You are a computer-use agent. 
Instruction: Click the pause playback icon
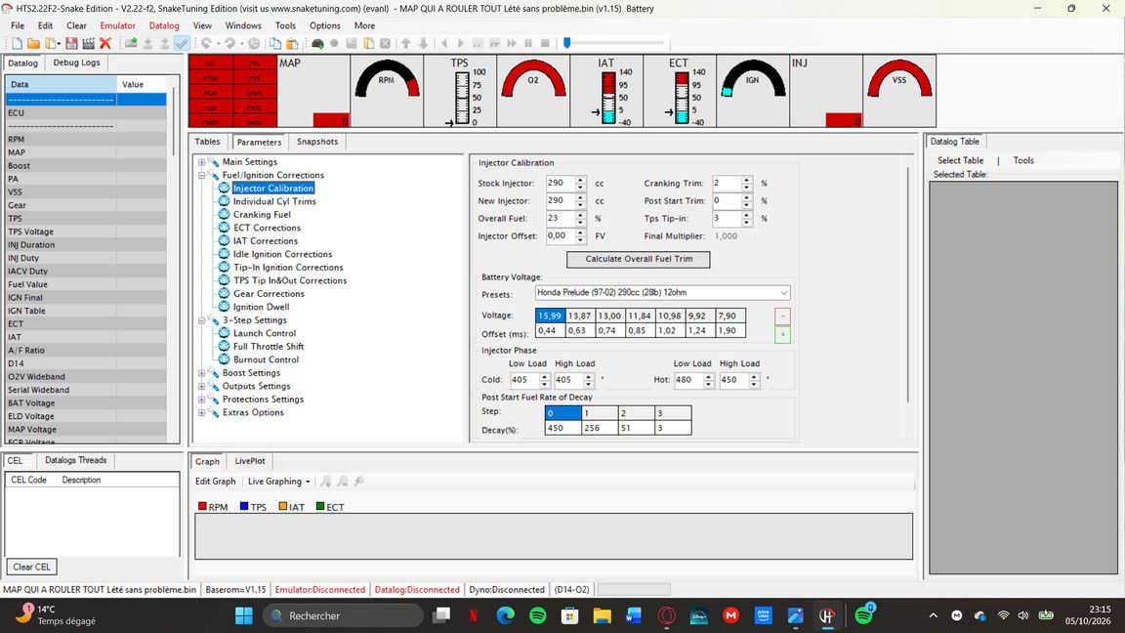tap(528, 44)
